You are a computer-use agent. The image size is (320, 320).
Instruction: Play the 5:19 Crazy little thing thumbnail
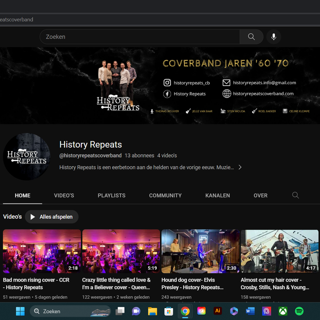pos(121,251)
